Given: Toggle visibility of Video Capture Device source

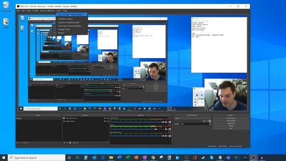Looking at the screenshot, I should click(105, 118).
